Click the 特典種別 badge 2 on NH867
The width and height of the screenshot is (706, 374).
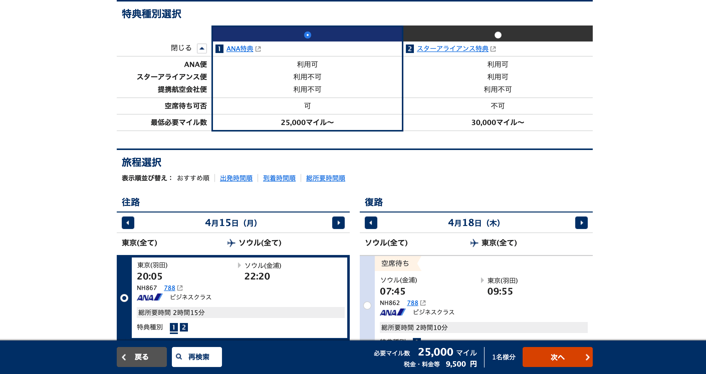[184, 327]
